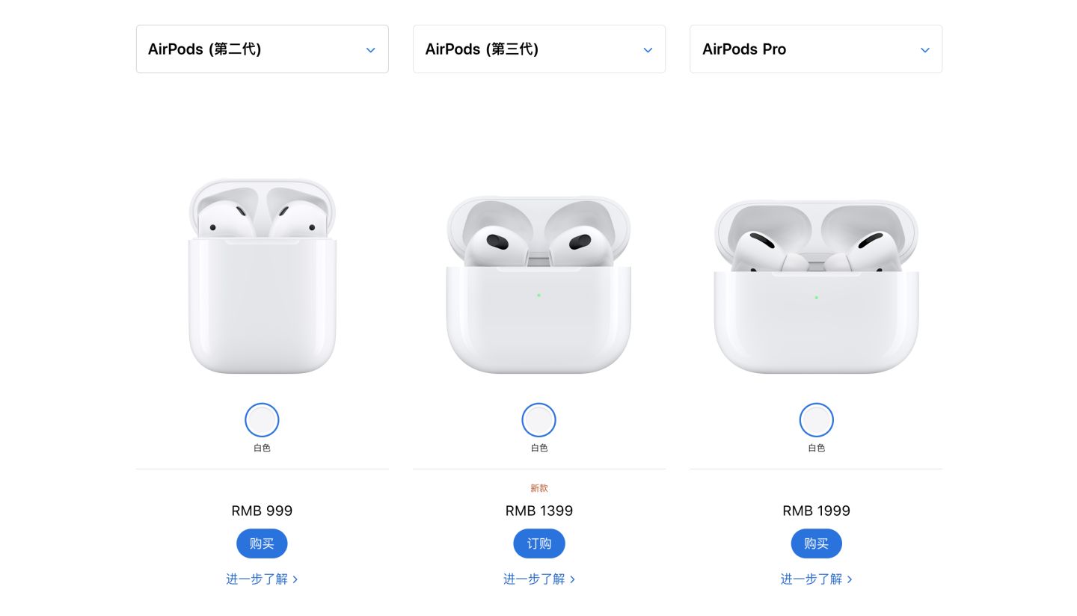The height and width of the screenshot is (616, 1077).
Task: Select the 白色 swatch for AirPods 第三代
Action: click(539, 419)
